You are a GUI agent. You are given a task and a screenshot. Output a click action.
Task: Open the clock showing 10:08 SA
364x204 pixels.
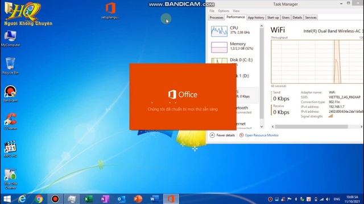click(x=352, y=199)
